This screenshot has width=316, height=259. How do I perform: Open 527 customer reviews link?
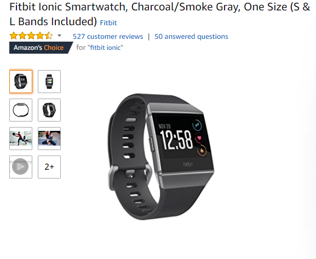[x=108, y=37]
